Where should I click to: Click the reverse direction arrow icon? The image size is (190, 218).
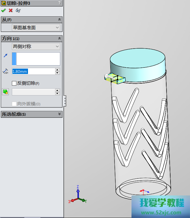(x=5, y=56)
